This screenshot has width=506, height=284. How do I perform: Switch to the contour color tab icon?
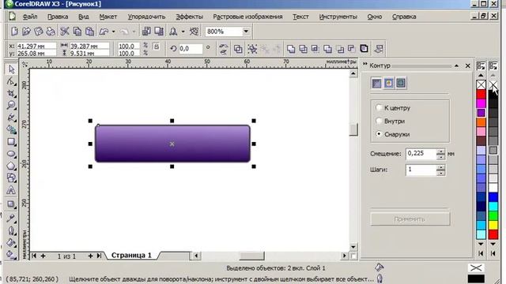coord(388,83)
